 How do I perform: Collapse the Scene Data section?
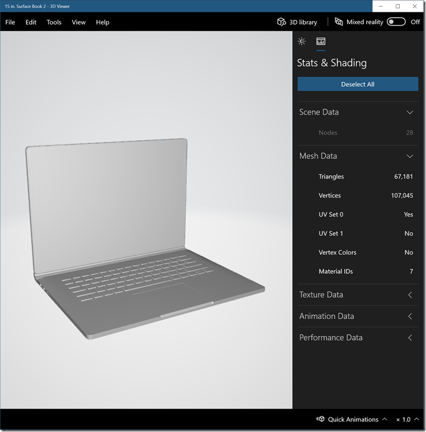point(410,112)
